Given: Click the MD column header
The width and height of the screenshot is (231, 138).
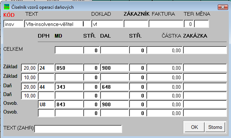Looking at the screenshot, I should pyautogui.click(x=58, y=36).
